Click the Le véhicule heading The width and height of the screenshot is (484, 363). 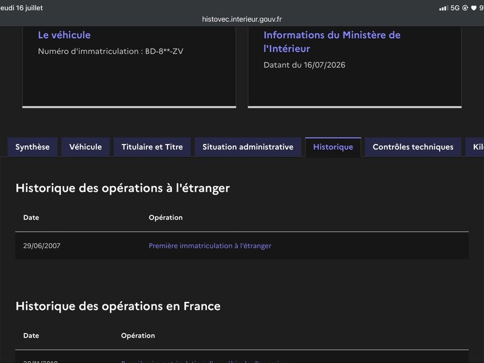(x=64, y=35)
